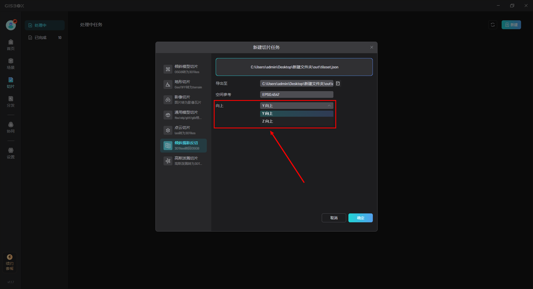Click the 导出至 field label

(222, 83)
